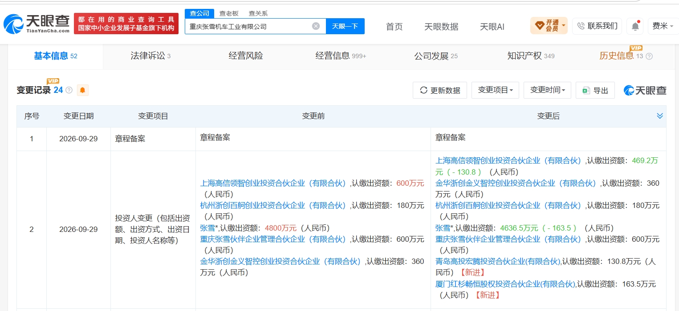The height and width of the screenshot is (311, 679).
Task: Click the help icon next to 历史信息 13
Action: point(649,56)
